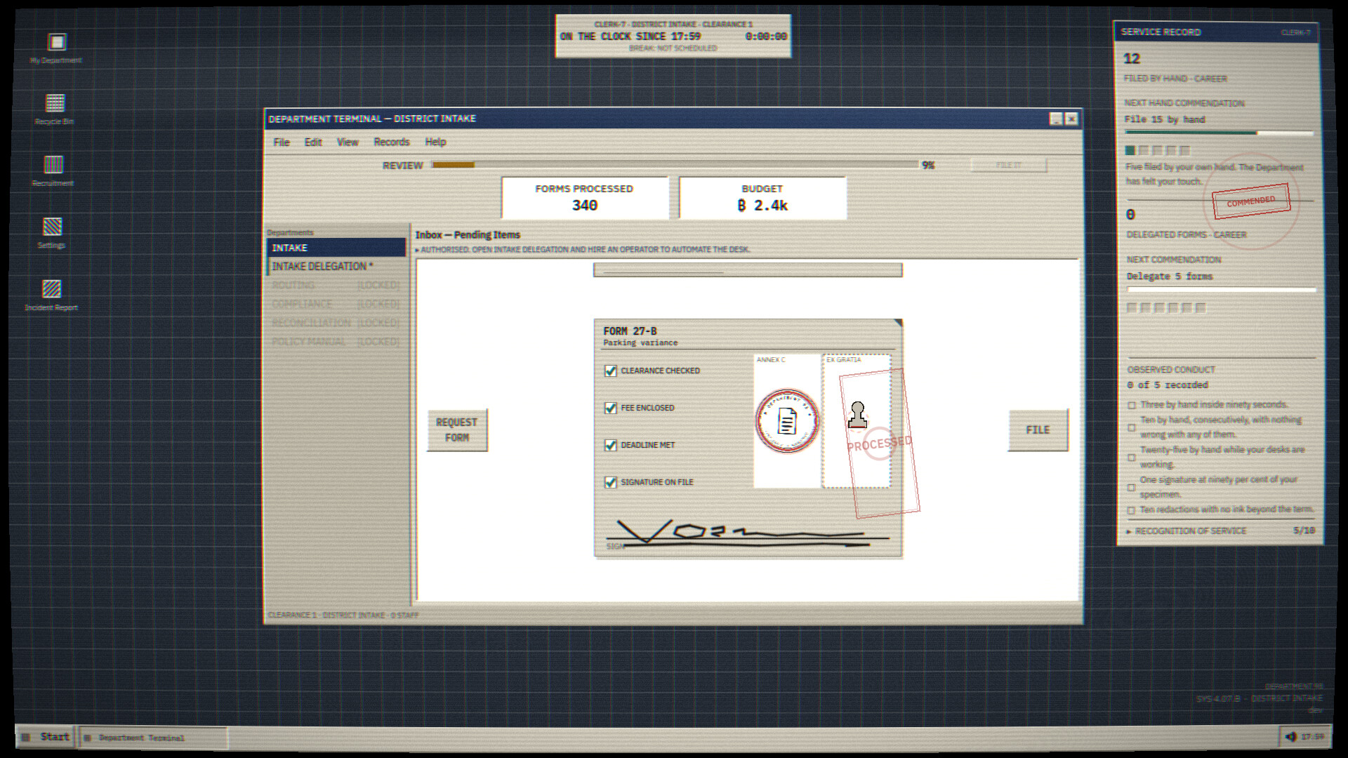Image resolution: width=1348 pixels, height=758 pixels.
Task: Click the volume speaker icon in system tray
Action: [1290, 737]
